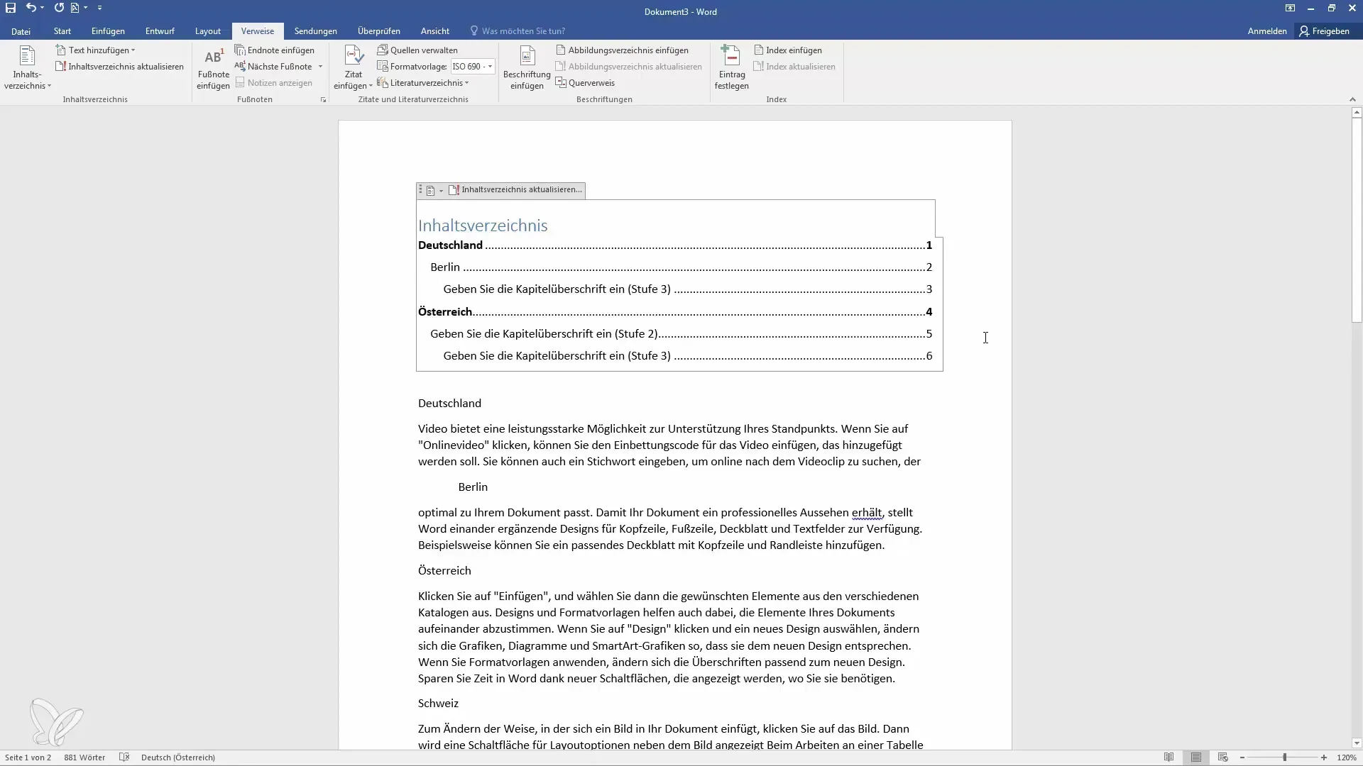Click the word count 881 Wörter
The image size is (1363, 766).
[x=84, y=757]
